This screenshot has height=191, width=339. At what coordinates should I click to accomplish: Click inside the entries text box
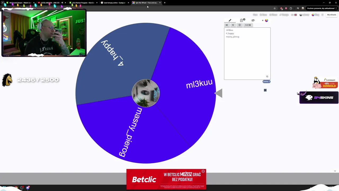point(247,54)
